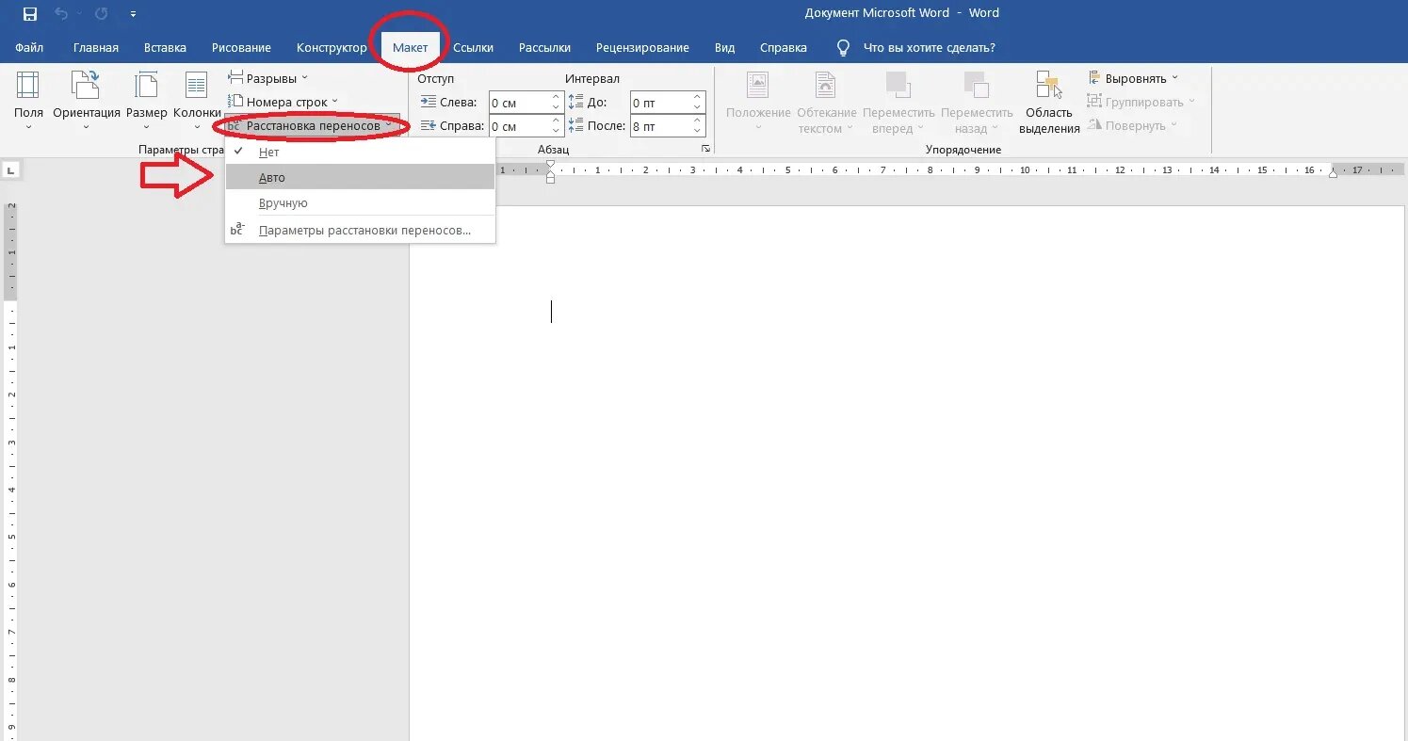Increase the Слева indent with up arrow

point(556,97)
